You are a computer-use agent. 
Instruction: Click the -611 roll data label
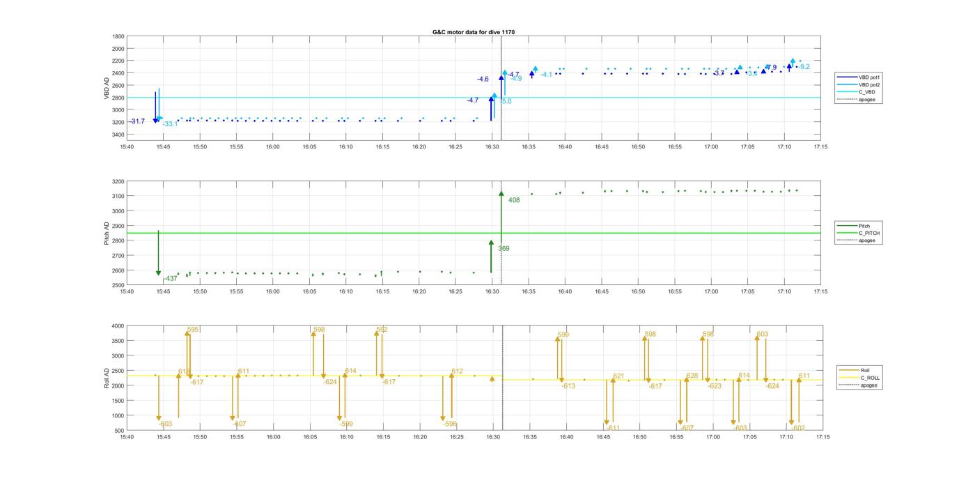(613, 429)
